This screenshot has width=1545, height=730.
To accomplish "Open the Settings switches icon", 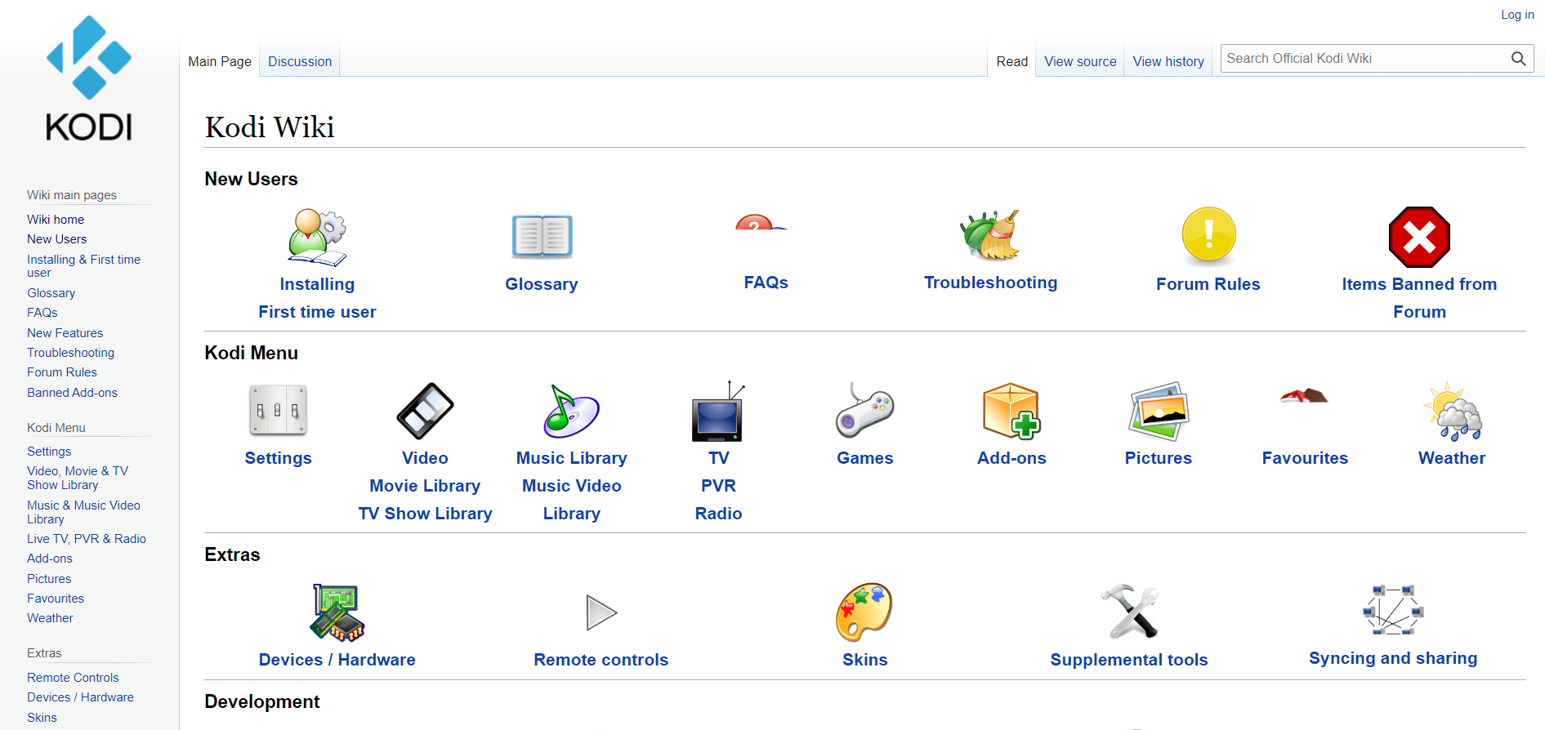I will point(278,410).
